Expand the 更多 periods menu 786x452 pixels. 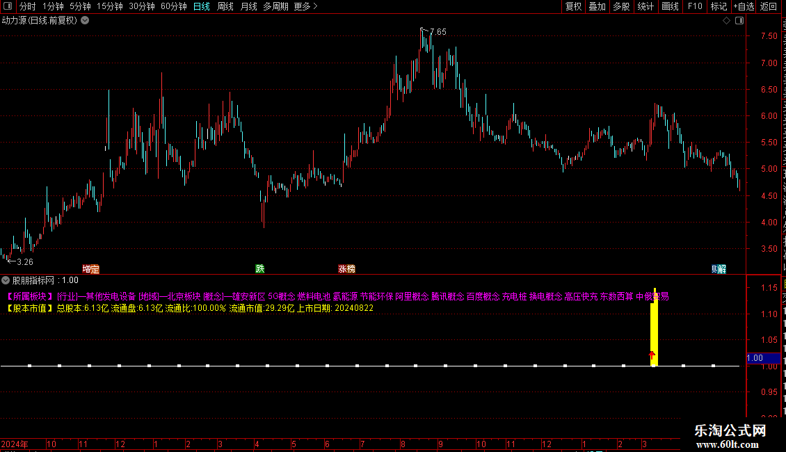306,6
